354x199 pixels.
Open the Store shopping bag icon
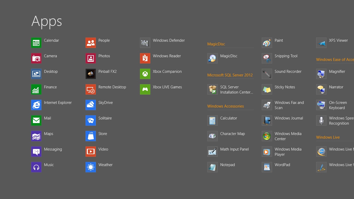91,136
